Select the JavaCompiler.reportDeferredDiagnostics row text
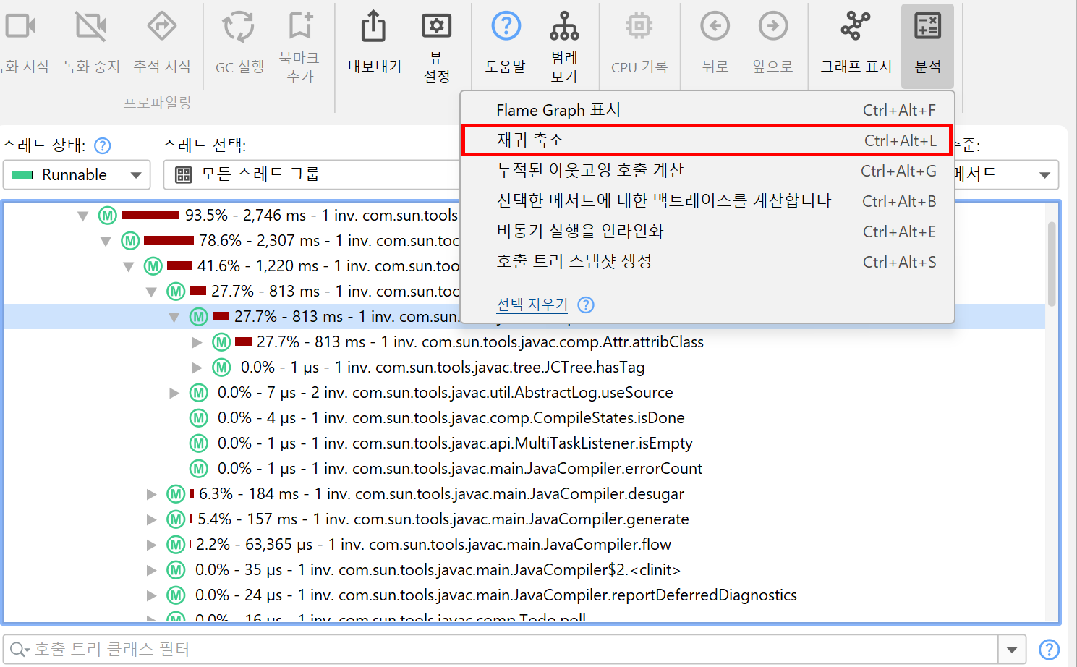Viewport: 1077px width, 667px height. coord(496,595)
